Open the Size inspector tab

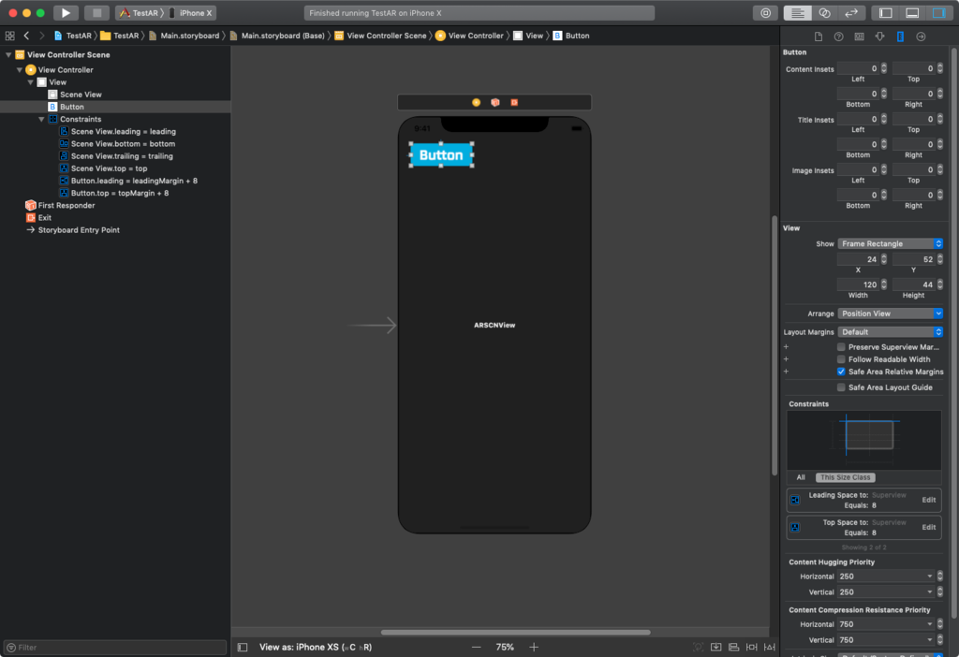(900, 36)
